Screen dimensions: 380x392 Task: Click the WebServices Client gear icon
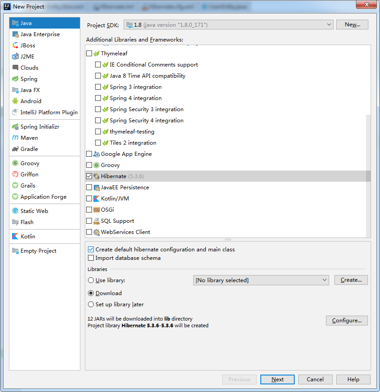[x=96, y=232]
